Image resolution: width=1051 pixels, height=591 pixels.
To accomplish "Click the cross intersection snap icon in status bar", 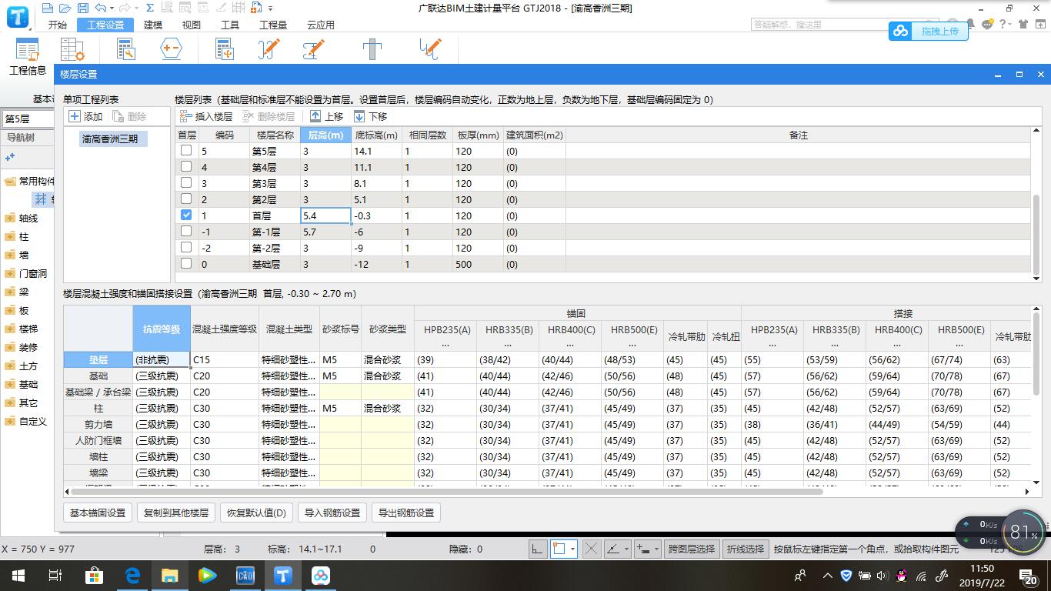I will click(591, 549).
